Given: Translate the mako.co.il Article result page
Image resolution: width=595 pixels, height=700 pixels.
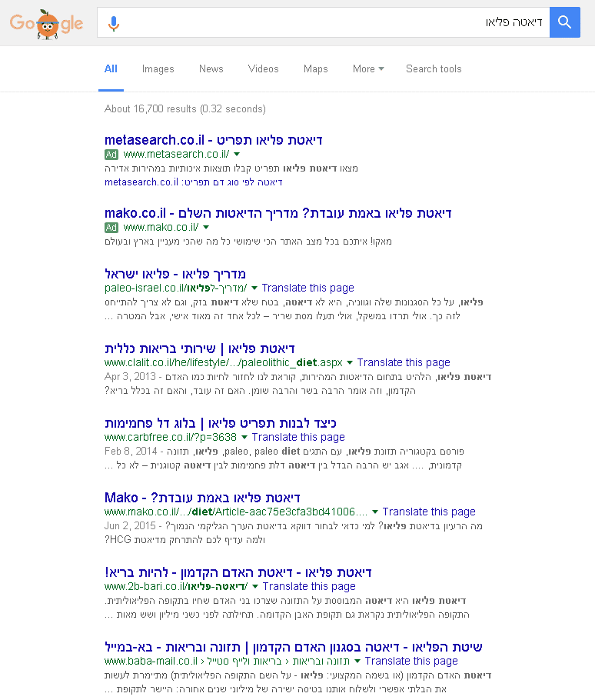Looking at the screenshot, I should (x=429, y=512).
